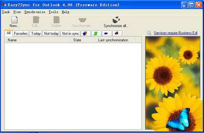
Task: Open the Task menu
Action: pos(6,12)
